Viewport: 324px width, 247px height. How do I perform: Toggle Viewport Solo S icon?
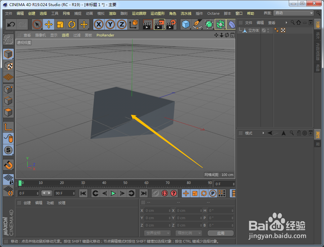(8, 150)
